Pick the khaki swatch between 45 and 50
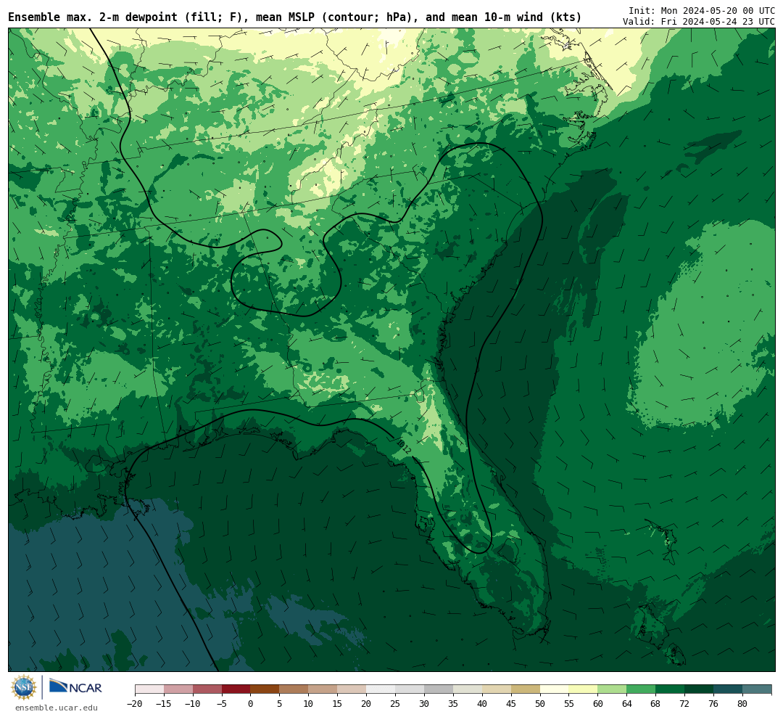Viewport: 783px width, 717px height. (526, 689)
